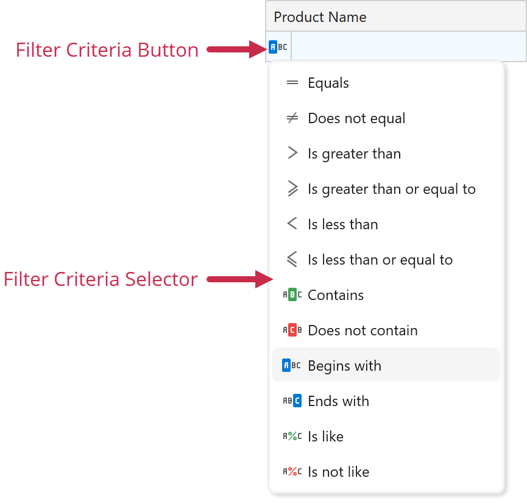Open the Filter Criteria button dropdown
The height and width of the screenshot is (503, 527).
(x=278, y=47)
